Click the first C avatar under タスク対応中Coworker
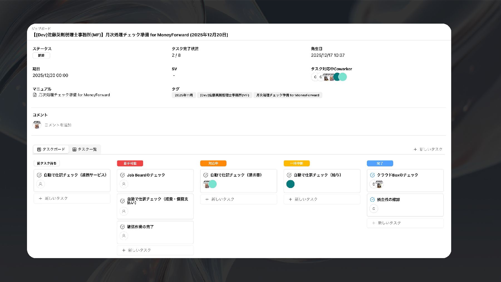The width and height of the screenshot is (501, 282). (x=315, y=77)
